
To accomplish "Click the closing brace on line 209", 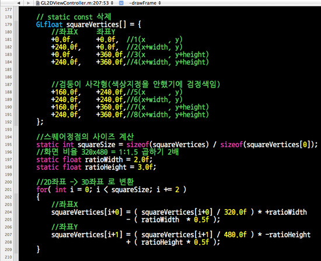I will pyautogui.click(x=38, y=249).
